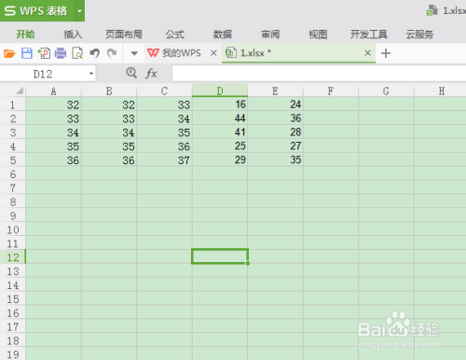Click cell B4 containing 35
The image size is (466, 360).
coord(109,146)
